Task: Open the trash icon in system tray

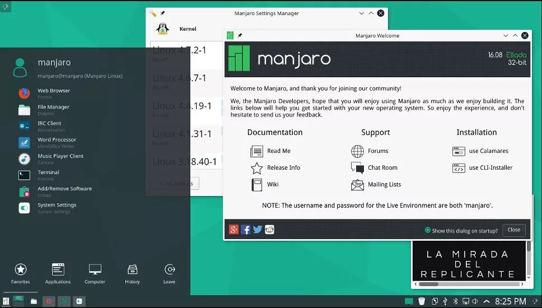Action: [422, 301]
